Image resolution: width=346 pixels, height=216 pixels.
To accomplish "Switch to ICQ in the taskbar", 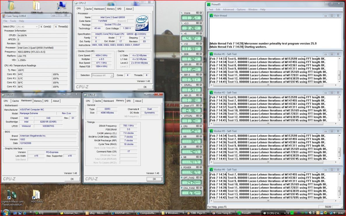I will (46, 213).
